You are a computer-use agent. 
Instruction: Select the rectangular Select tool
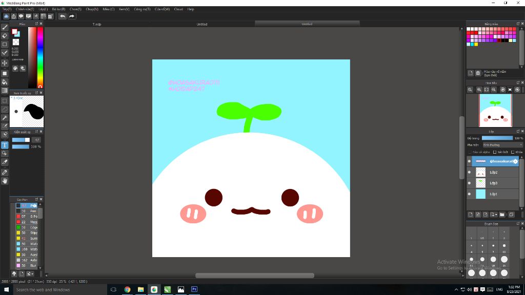5,101
